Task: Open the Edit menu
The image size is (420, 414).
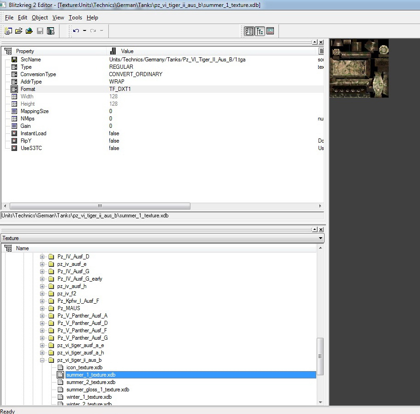Action: pyautogui.click(x=23, y=18)
